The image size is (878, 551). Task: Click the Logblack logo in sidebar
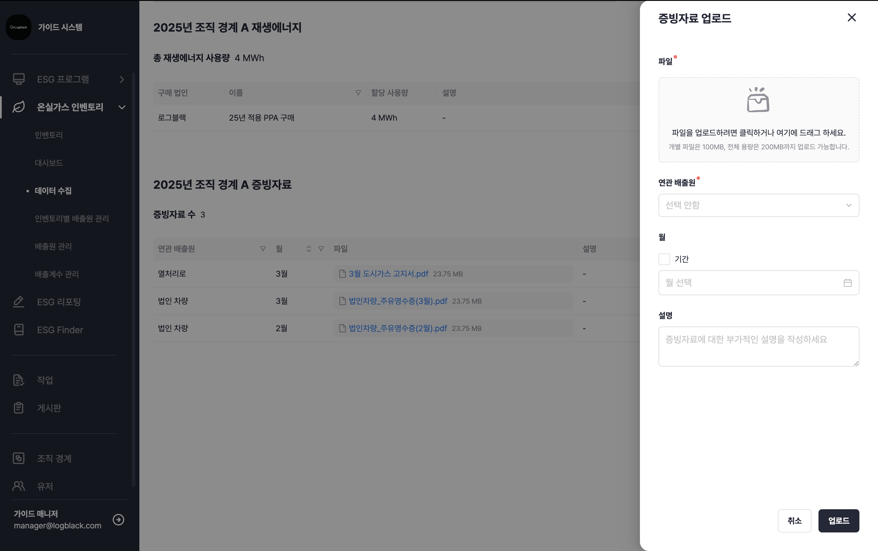click(19, 27)
